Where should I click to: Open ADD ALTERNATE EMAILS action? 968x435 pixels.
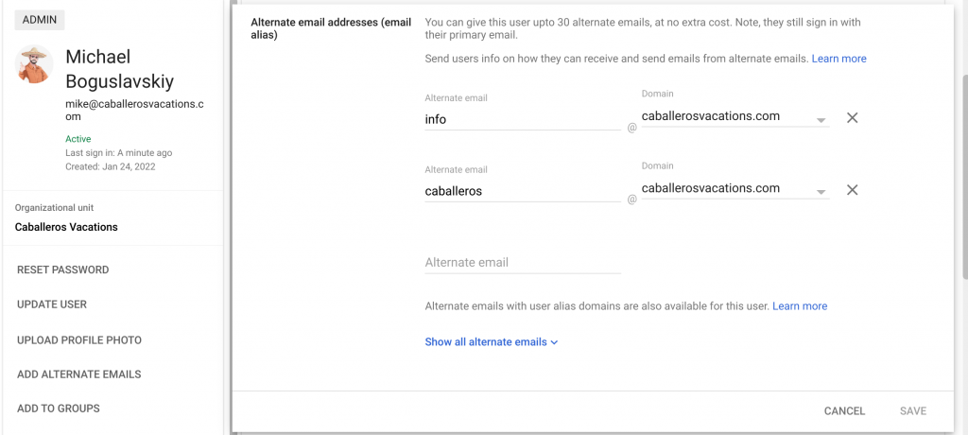coord(79,374)
